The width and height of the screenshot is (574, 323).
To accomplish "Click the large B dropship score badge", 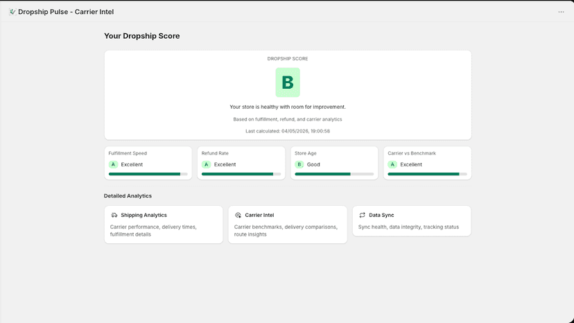I will click(288, 82).
